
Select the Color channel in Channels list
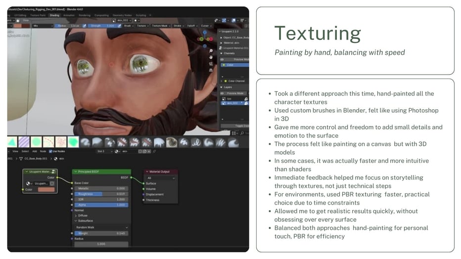point(235,65)
